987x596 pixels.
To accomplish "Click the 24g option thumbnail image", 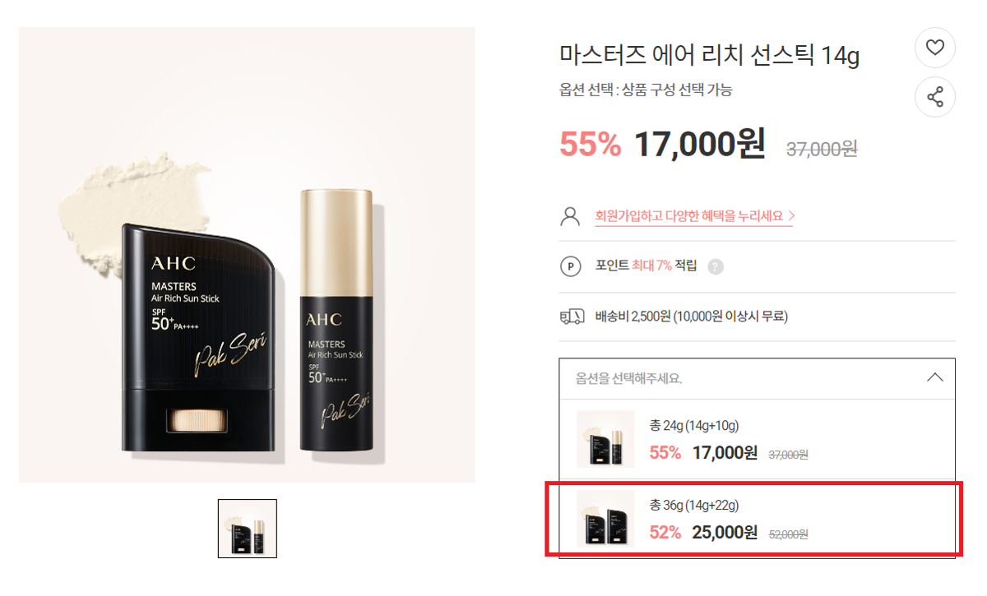I will [x=605, y=439].
